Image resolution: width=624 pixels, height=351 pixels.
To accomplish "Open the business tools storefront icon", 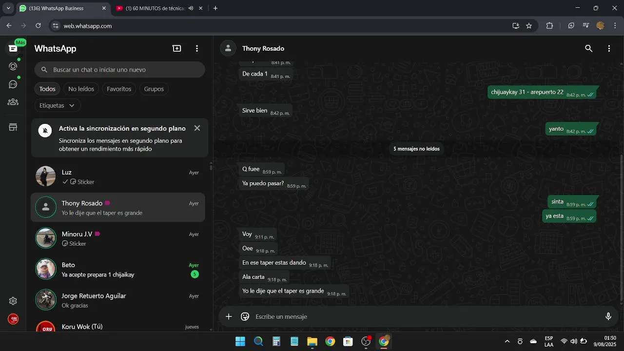I will (13, 127).
